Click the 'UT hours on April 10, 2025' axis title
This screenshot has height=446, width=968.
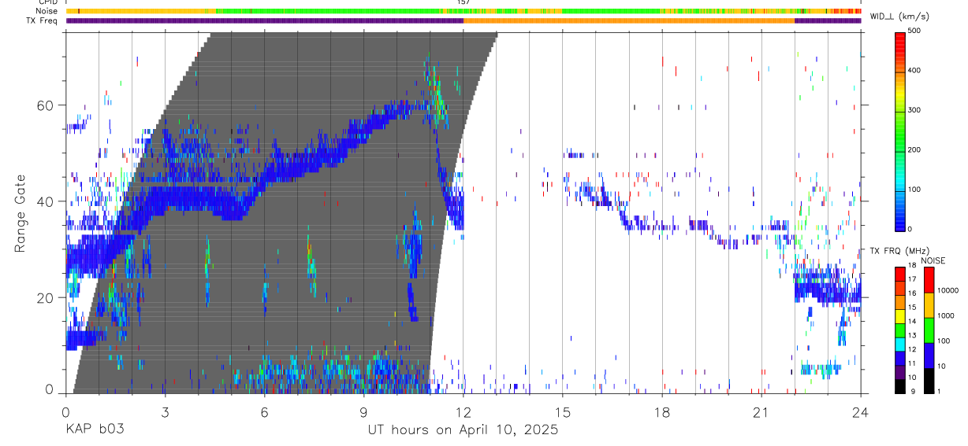(x=463, y=429)
